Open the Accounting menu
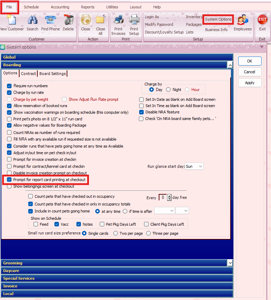Screen dimensions: 271x300 pyautogui.click(x=60, y=7)
